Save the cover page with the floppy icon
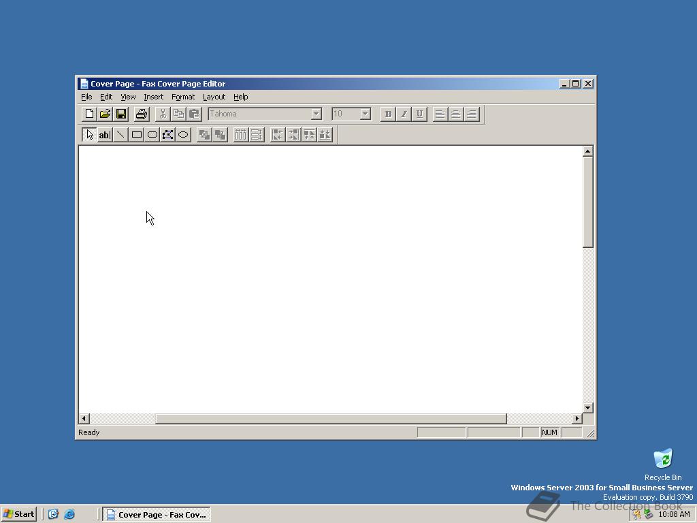Image resolution: width=697 pixels, height=523 pixels. (121, 114)
